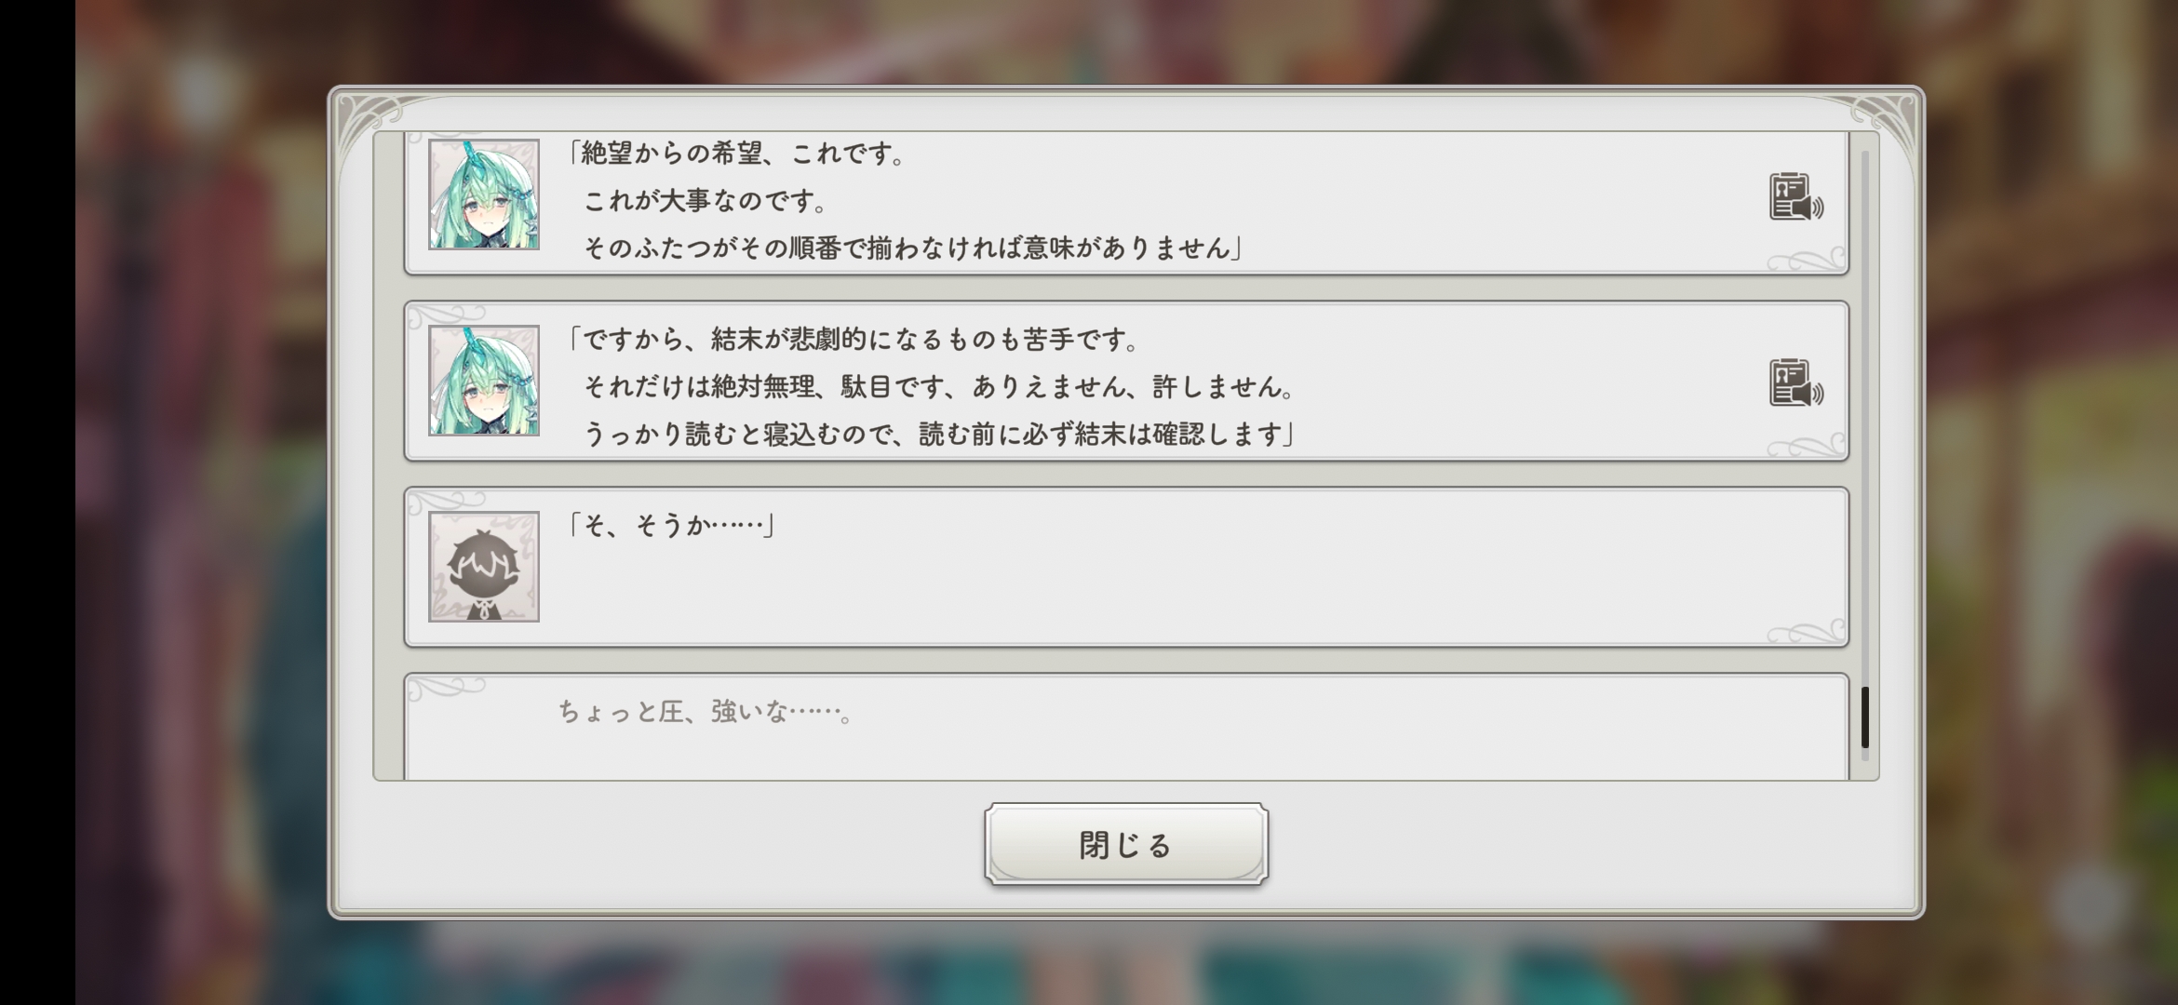Click the line これが大事なのです。
This screenshot has height=1005, width=2178.
pos(706,200)
